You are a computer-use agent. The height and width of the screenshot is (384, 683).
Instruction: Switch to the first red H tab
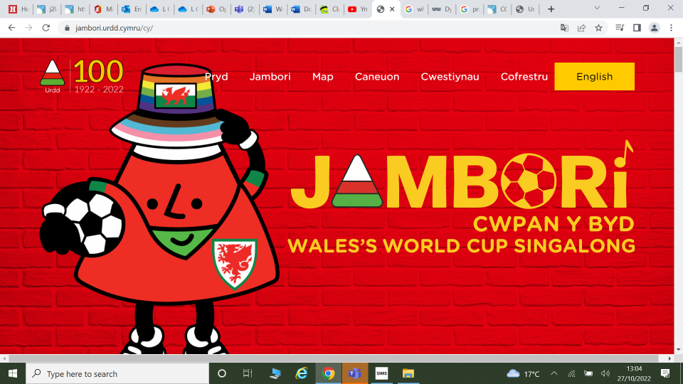[x=18, y=9]
